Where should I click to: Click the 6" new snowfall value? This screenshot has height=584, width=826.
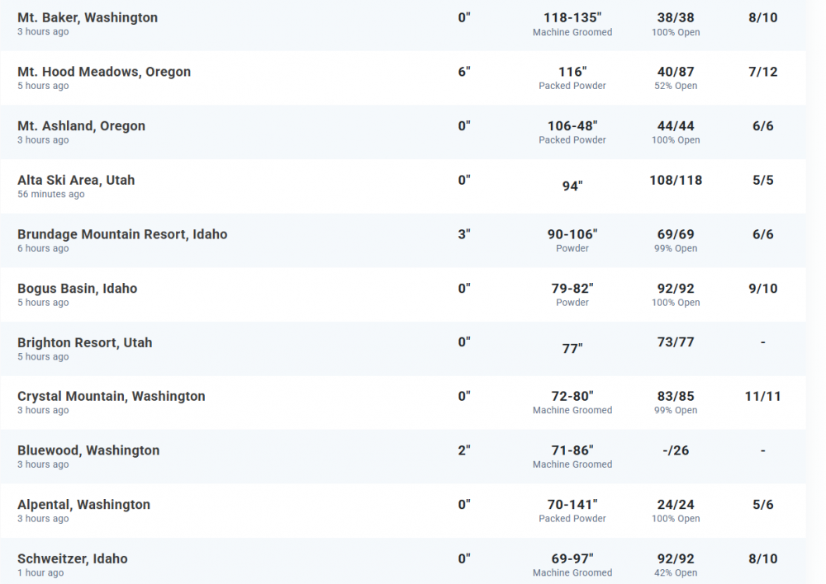click(x=464, y=72)
